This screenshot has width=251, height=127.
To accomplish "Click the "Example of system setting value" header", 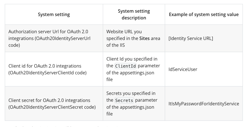I will pyautogui.click(x=204, y=14).
